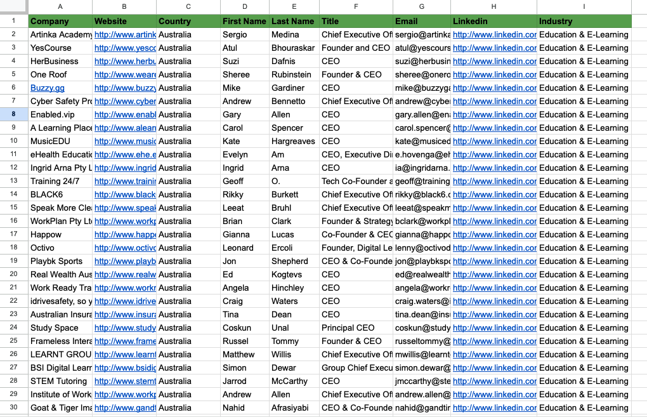Viewport: 647px width, 417px height.
Task: Open Artinka Academy website link
Action: pos(125,35)
